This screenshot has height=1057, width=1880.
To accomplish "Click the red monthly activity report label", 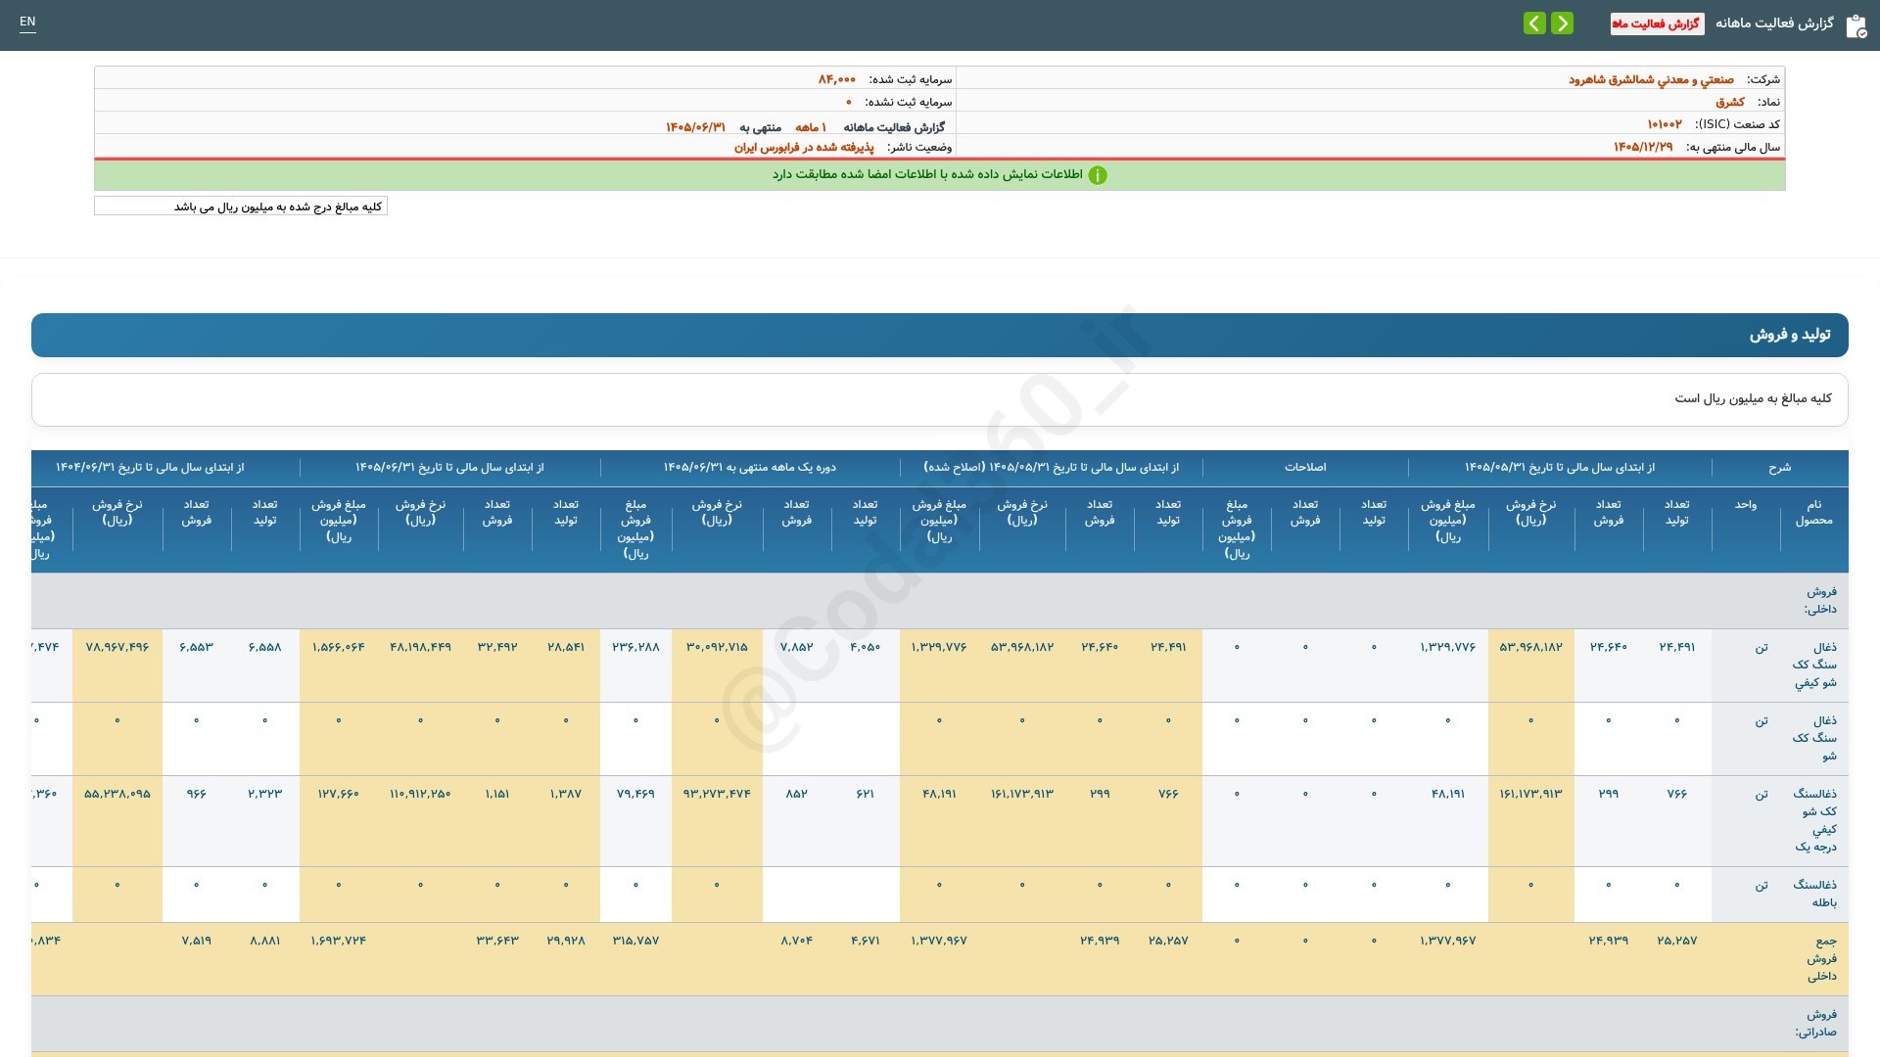I will (x=1657, y=23).
